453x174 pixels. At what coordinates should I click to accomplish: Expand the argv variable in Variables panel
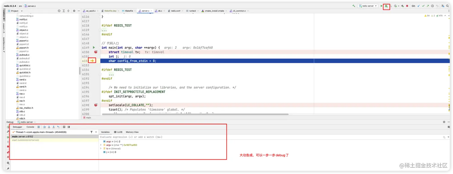coord(101,145)
